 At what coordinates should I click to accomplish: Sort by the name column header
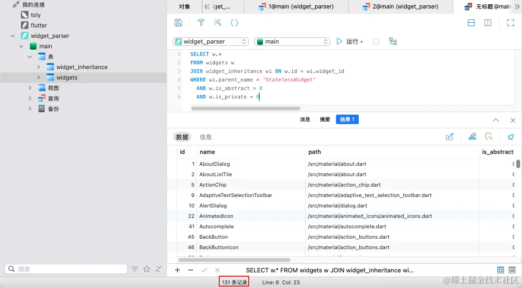251,152
